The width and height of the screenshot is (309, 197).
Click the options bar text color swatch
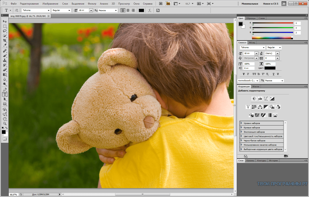[x=141, y=10]
